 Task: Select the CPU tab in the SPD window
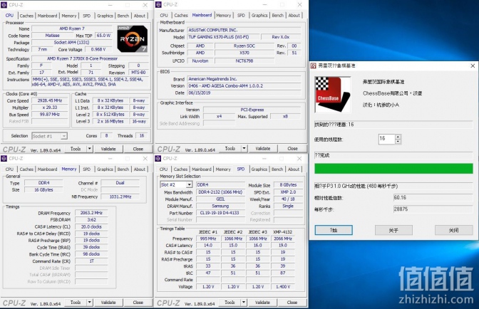[163, 169]
